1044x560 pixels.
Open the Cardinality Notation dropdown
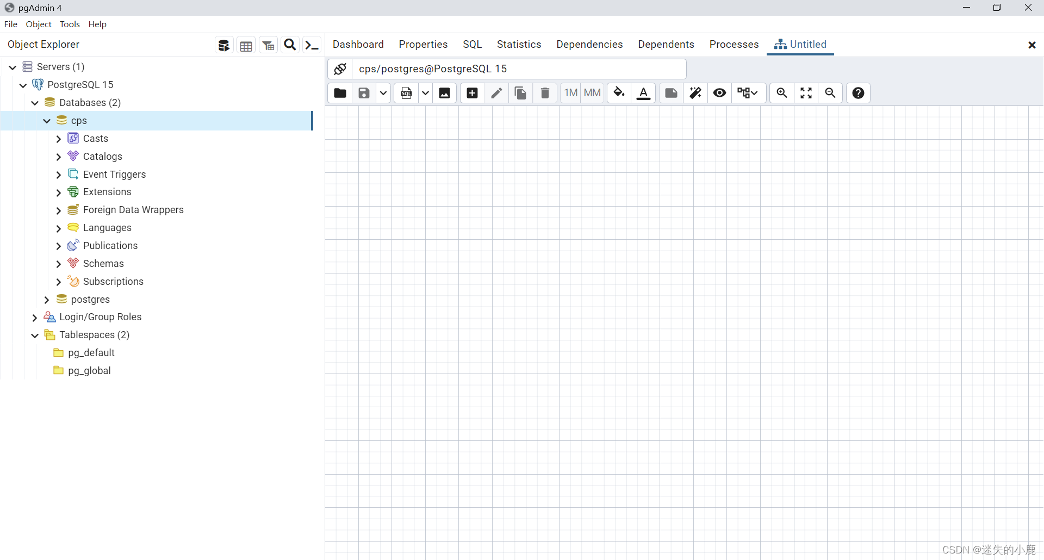(748, 93)
